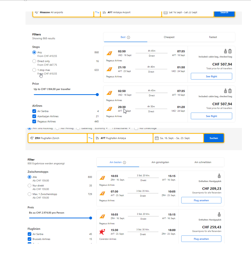Click Handgepäck bag icon in CHF 209,23 card
The height and width of the screenshot is (255, 251).
[x=219, y=176]
